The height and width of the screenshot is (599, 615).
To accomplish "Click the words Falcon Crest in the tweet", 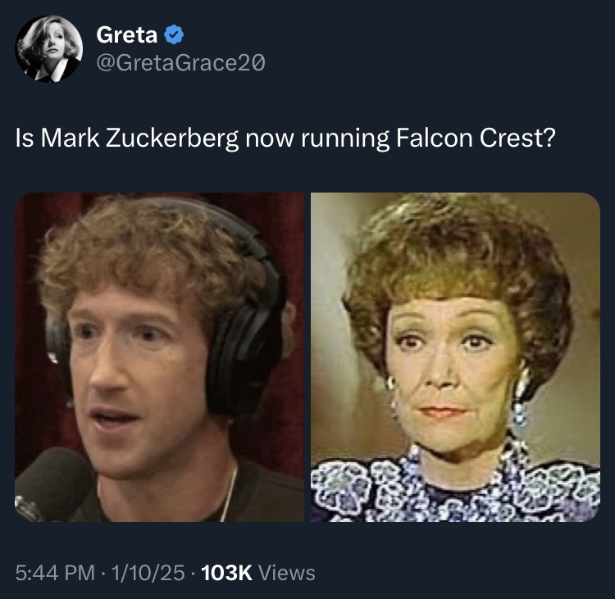I will point(463,138).
